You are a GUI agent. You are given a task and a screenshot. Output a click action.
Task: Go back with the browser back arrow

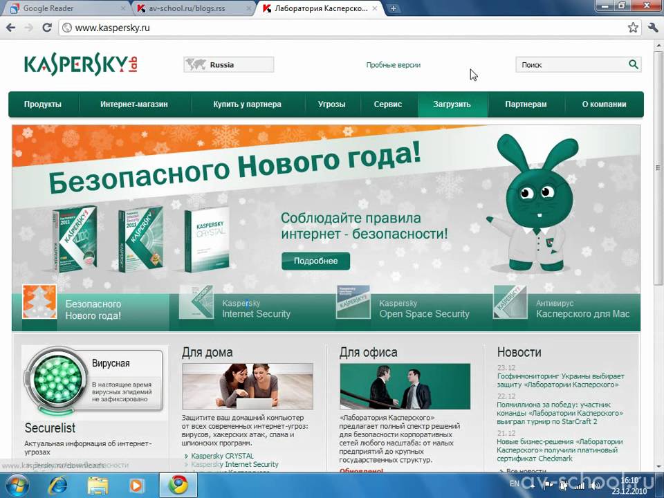coord(11,28)
